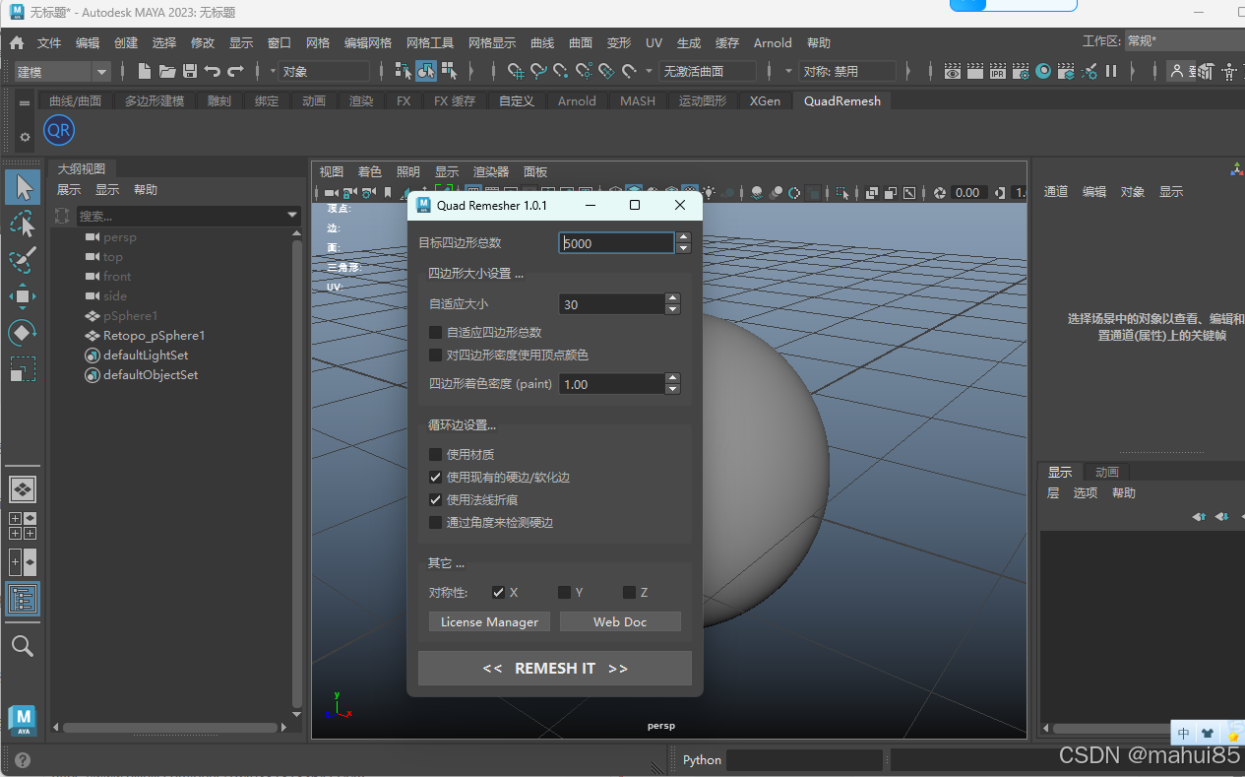This screenshot has width=1245, height=777.
Task: Save the scene with the floppy icon
Action: click(x=190, y=71)
